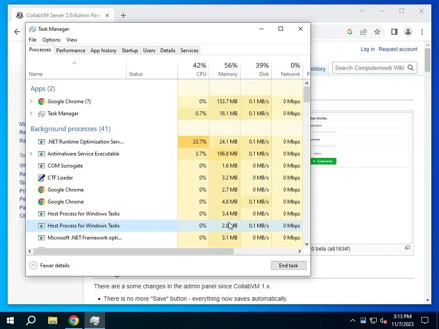Sort by the Name column header

(x=76, y=70)
